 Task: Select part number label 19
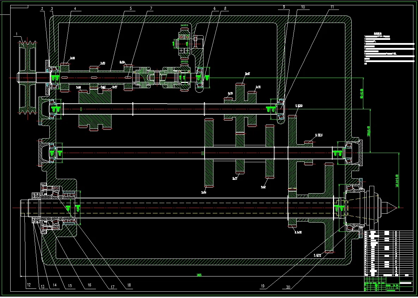pos(262,286)
